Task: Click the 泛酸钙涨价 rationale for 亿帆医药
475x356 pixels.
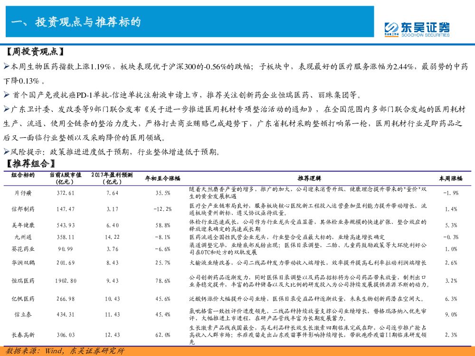Action: tap(306, 299)
